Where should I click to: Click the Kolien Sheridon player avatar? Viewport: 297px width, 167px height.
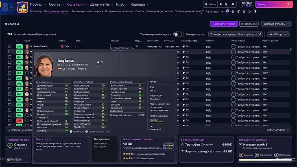coord(27,46)
